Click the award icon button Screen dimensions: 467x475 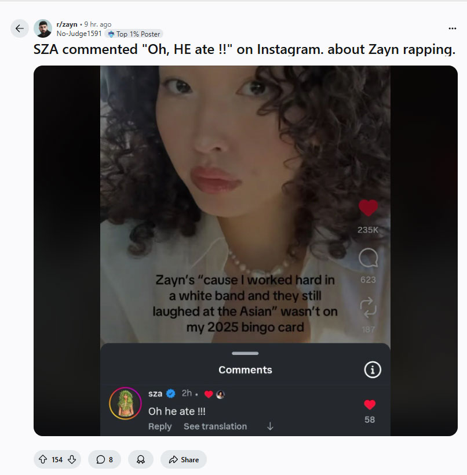140,459
